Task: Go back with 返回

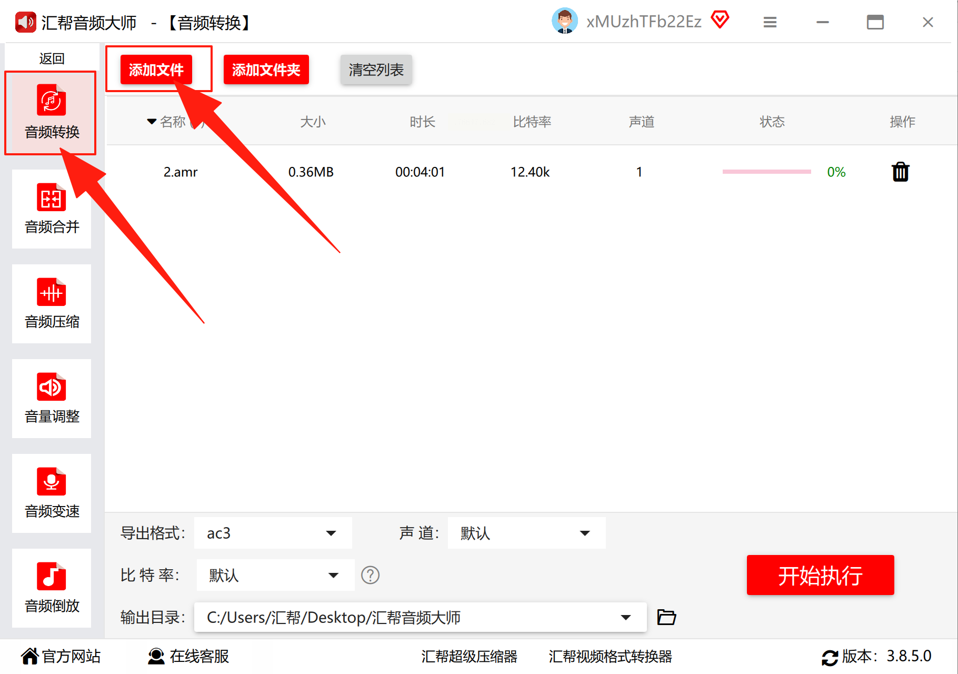Action: click(52, 58)
